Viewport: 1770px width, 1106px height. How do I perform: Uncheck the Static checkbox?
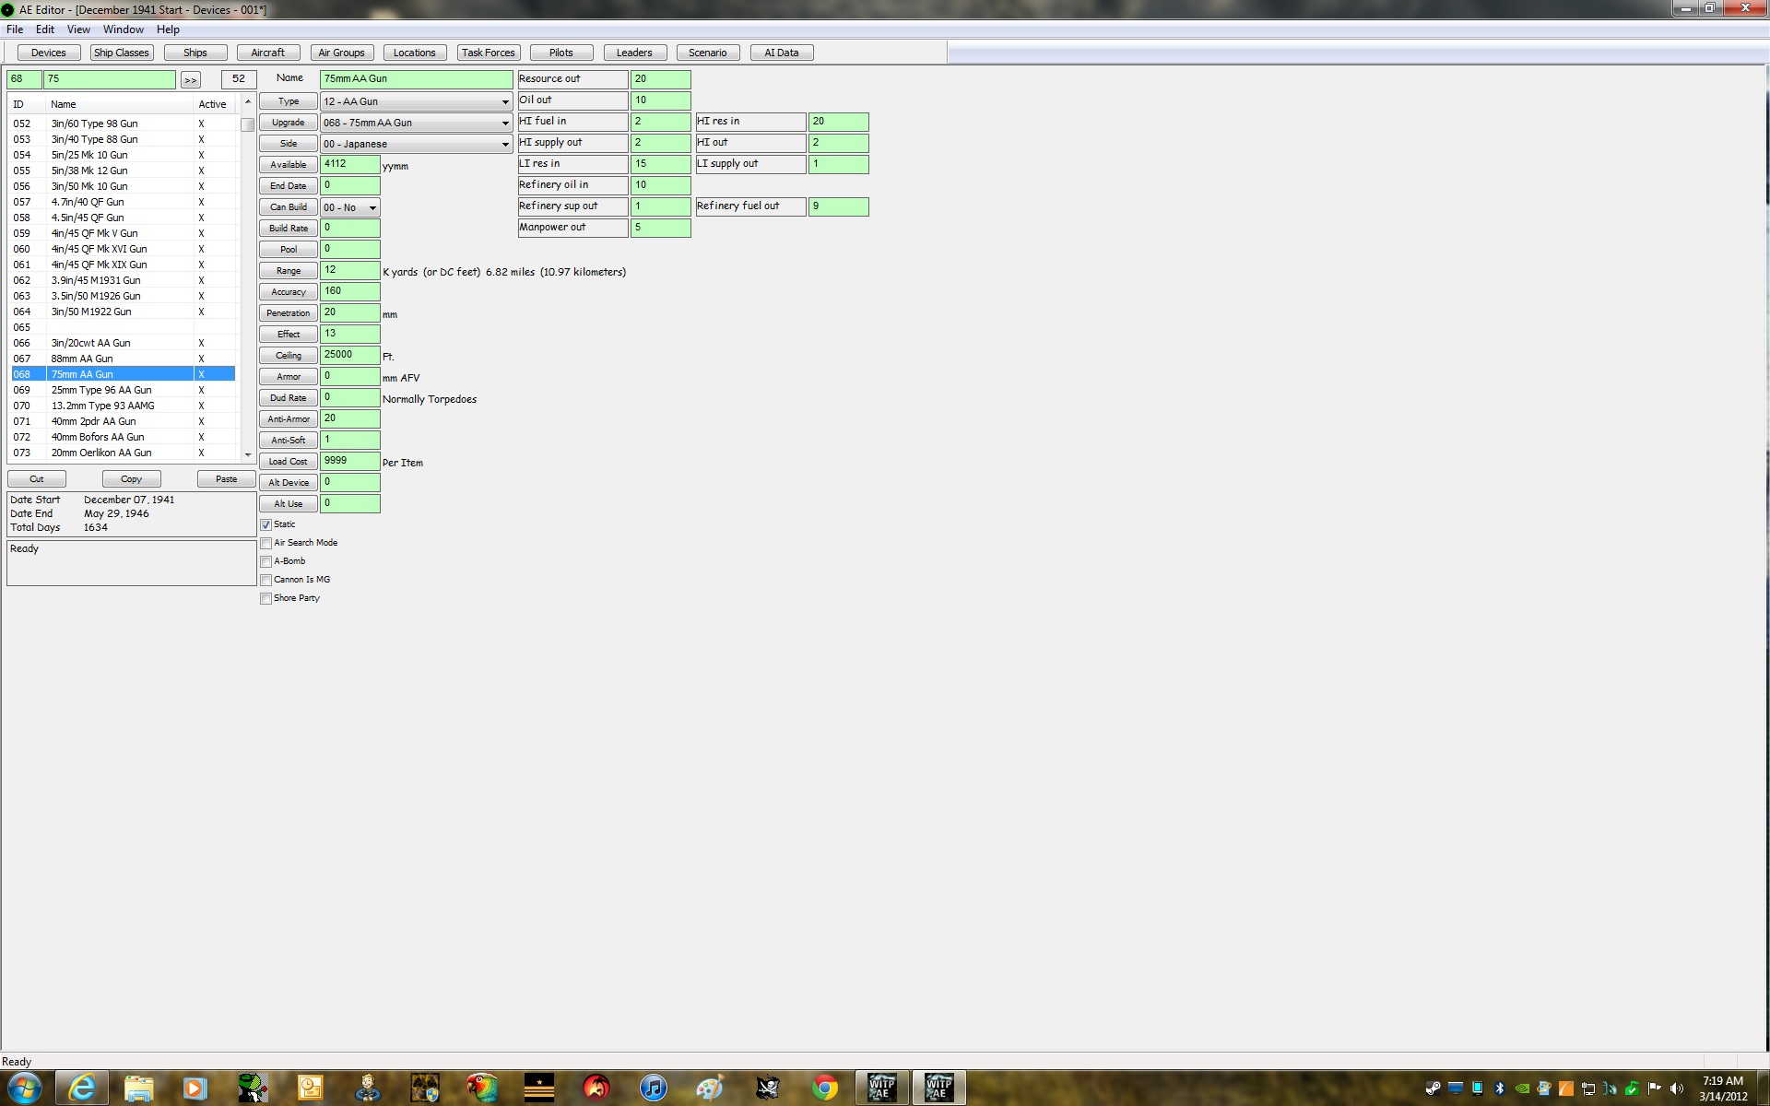(x=266, y=524)
